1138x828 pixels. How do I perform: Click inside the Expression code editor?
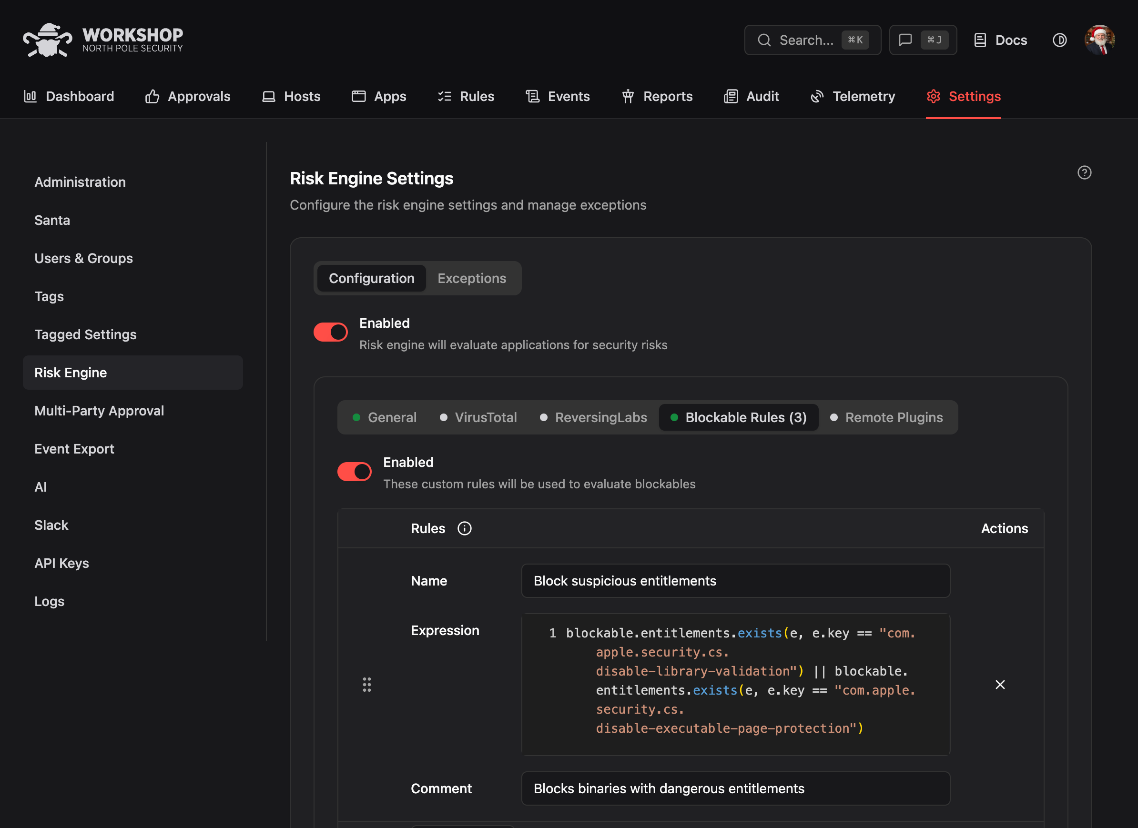[736, 685]
